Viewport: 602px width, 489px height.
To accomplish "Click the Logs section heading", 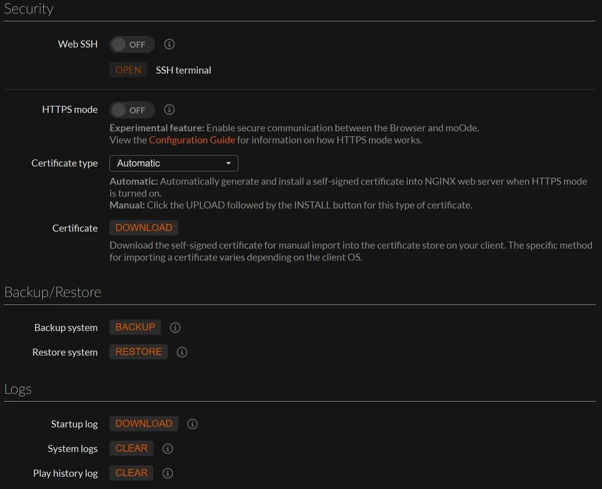I will click(x=18, y=389).
